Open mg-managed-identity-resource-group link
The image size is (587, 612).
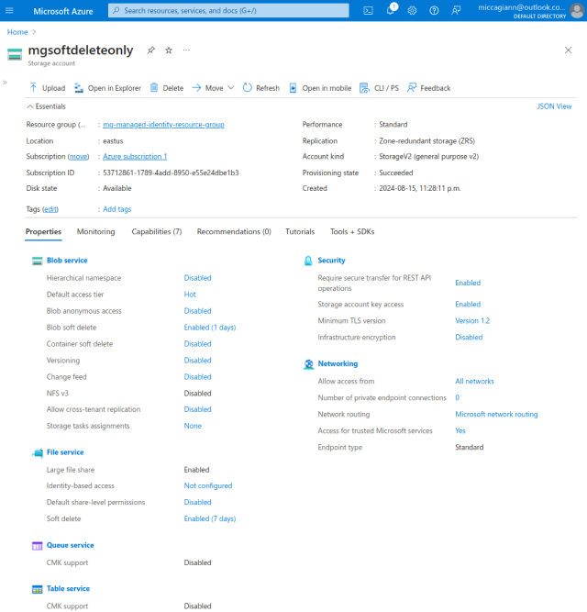click(163, 125)
